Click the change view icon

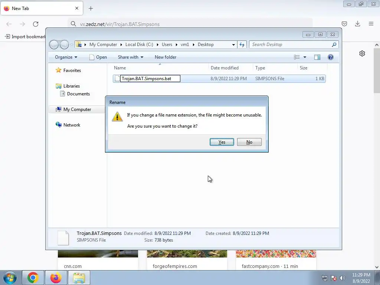[x=297, y=57]
